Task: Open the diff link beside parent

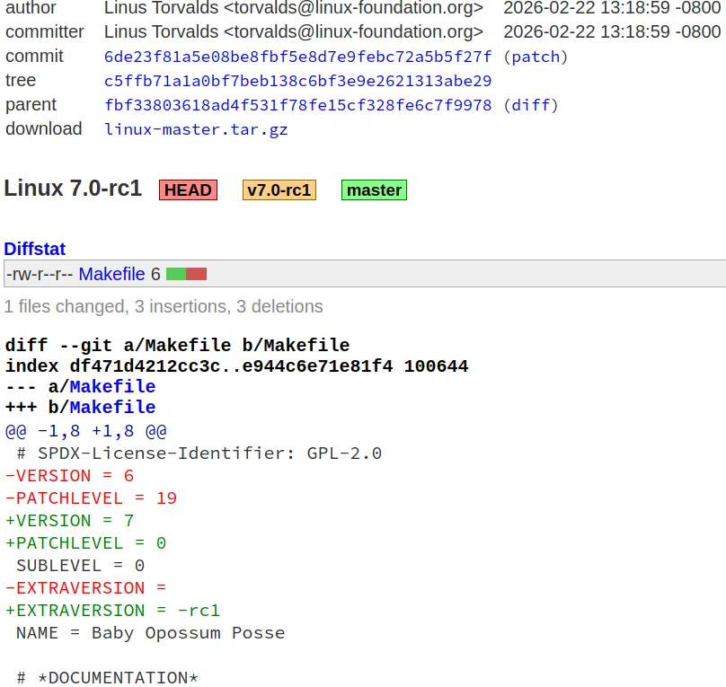Action: pos(531,105)
